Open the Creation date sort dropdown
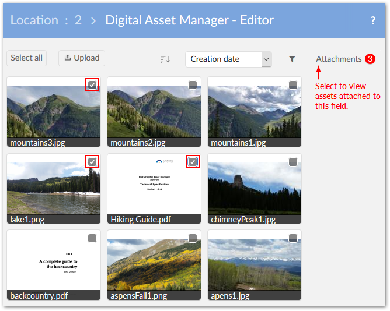 pyautogui.click(x=228, y=59)
